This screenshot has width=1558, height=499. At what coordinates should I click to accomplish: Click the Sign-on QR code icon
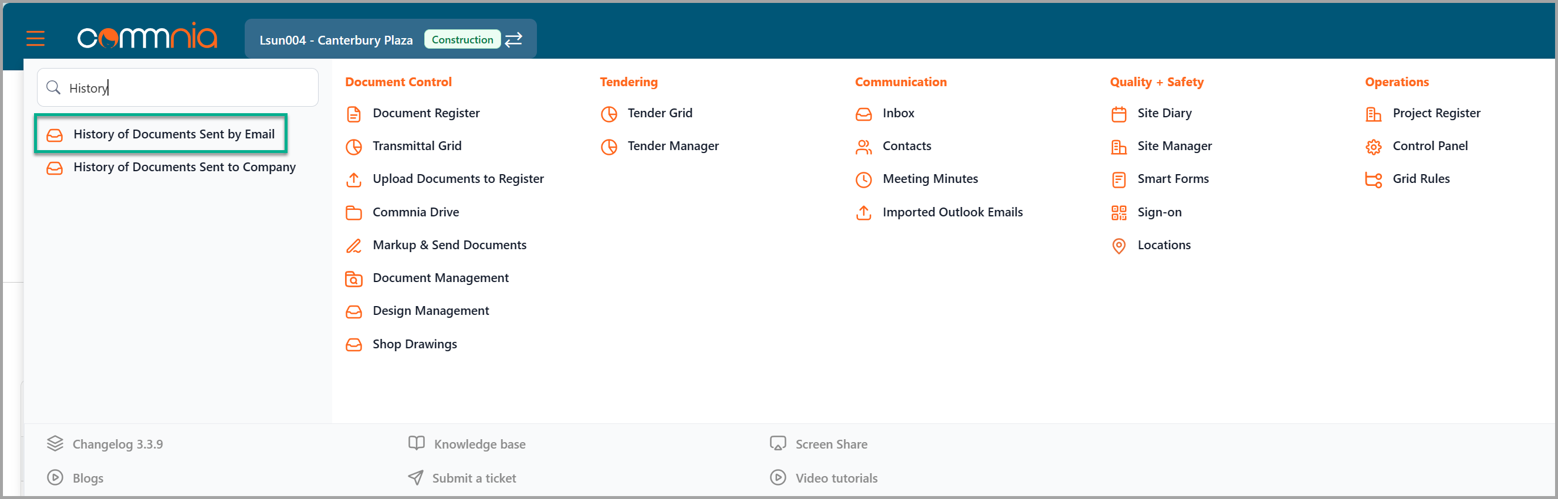pyautogui.click(x=1119, y=213)
